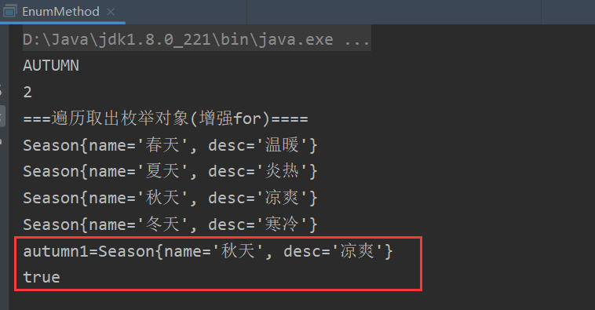Click the output line showing 2
The image size is (595, 310).
[27, 92]
